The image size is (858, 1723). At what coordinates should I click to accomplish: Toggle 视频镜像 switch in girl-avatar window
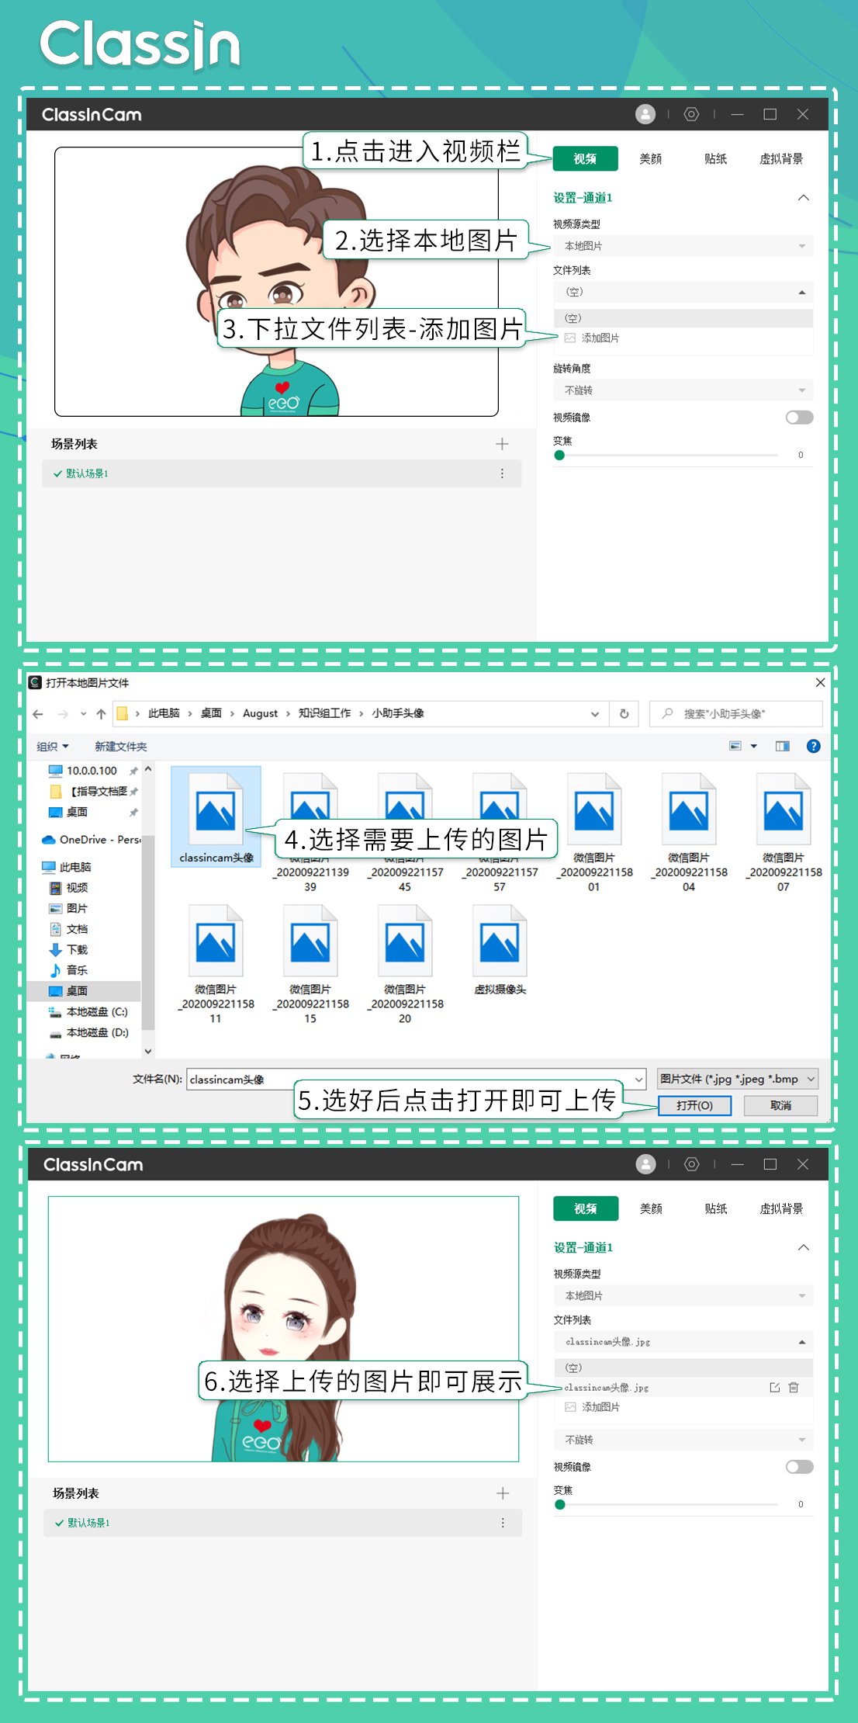click(x=799, y=1467)
